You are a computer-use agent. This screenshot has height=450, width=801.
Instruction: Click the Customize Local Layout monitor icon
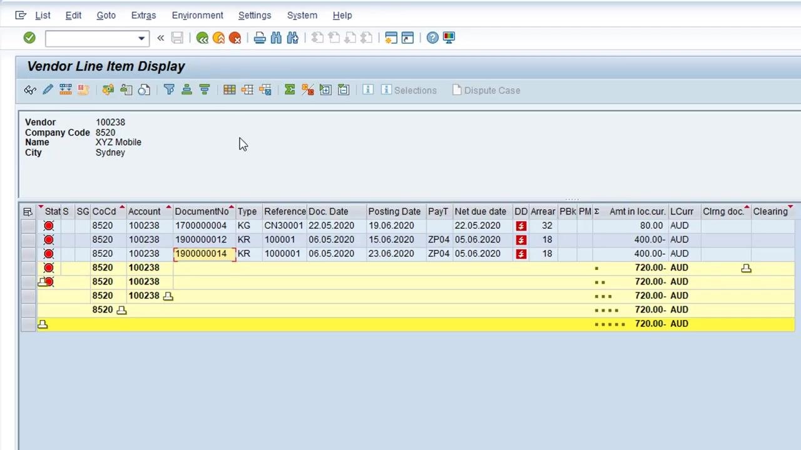pyautogui.click(x=449, y=38)
